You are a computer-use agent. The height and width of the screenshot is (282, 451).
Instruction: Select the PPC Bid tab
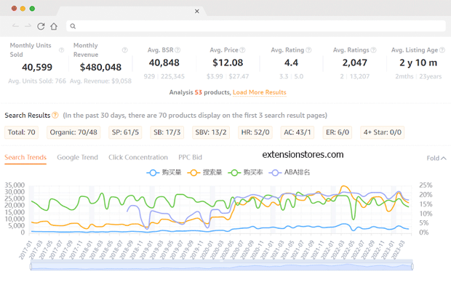pyautogui.click(x=190, y=158)
